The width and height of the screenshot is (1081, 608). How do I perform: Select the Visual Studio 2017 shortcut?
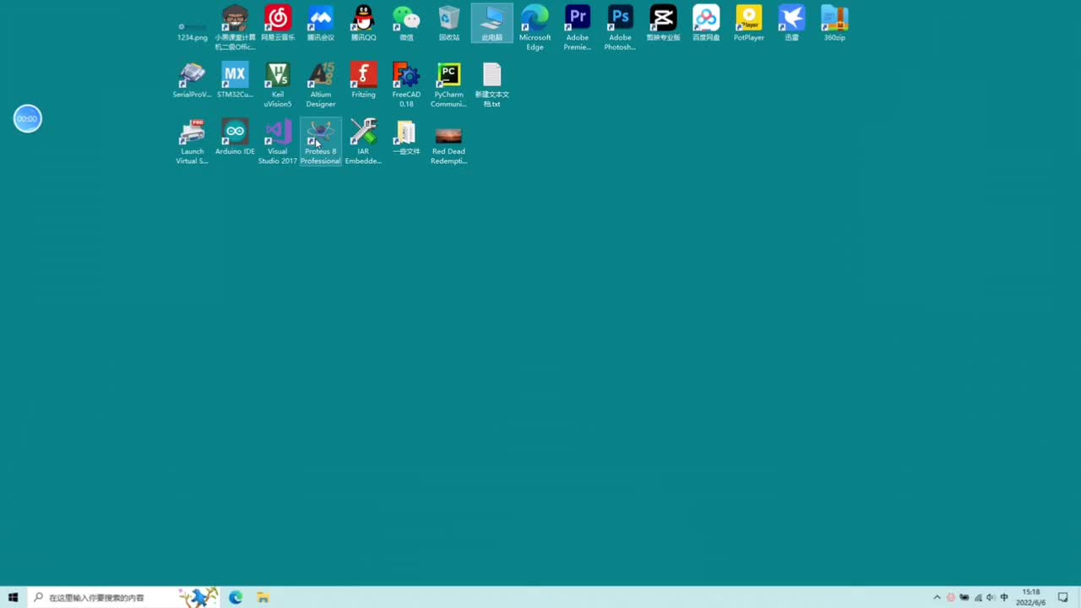pos(278,141)
